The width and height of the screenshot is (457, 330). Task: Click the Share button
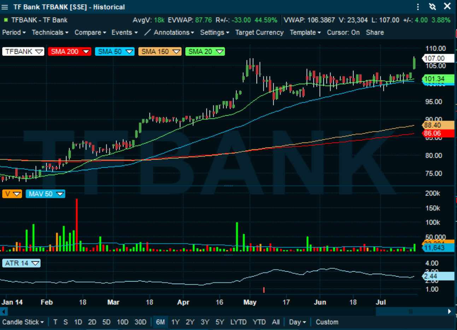pos(375,33)
